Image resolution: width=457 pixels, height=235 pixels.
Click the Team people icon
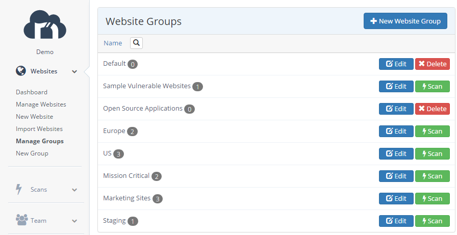[x=22, y=220]
